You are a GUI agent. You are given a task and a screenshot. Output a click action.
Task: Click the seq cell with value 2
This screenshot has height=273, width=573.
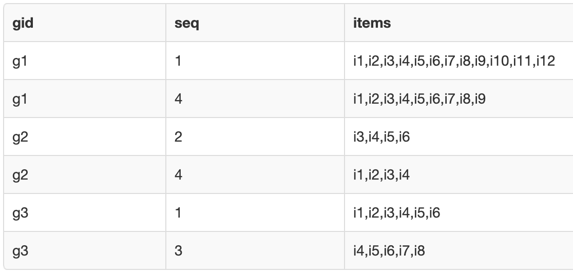[x=178, y=138]
